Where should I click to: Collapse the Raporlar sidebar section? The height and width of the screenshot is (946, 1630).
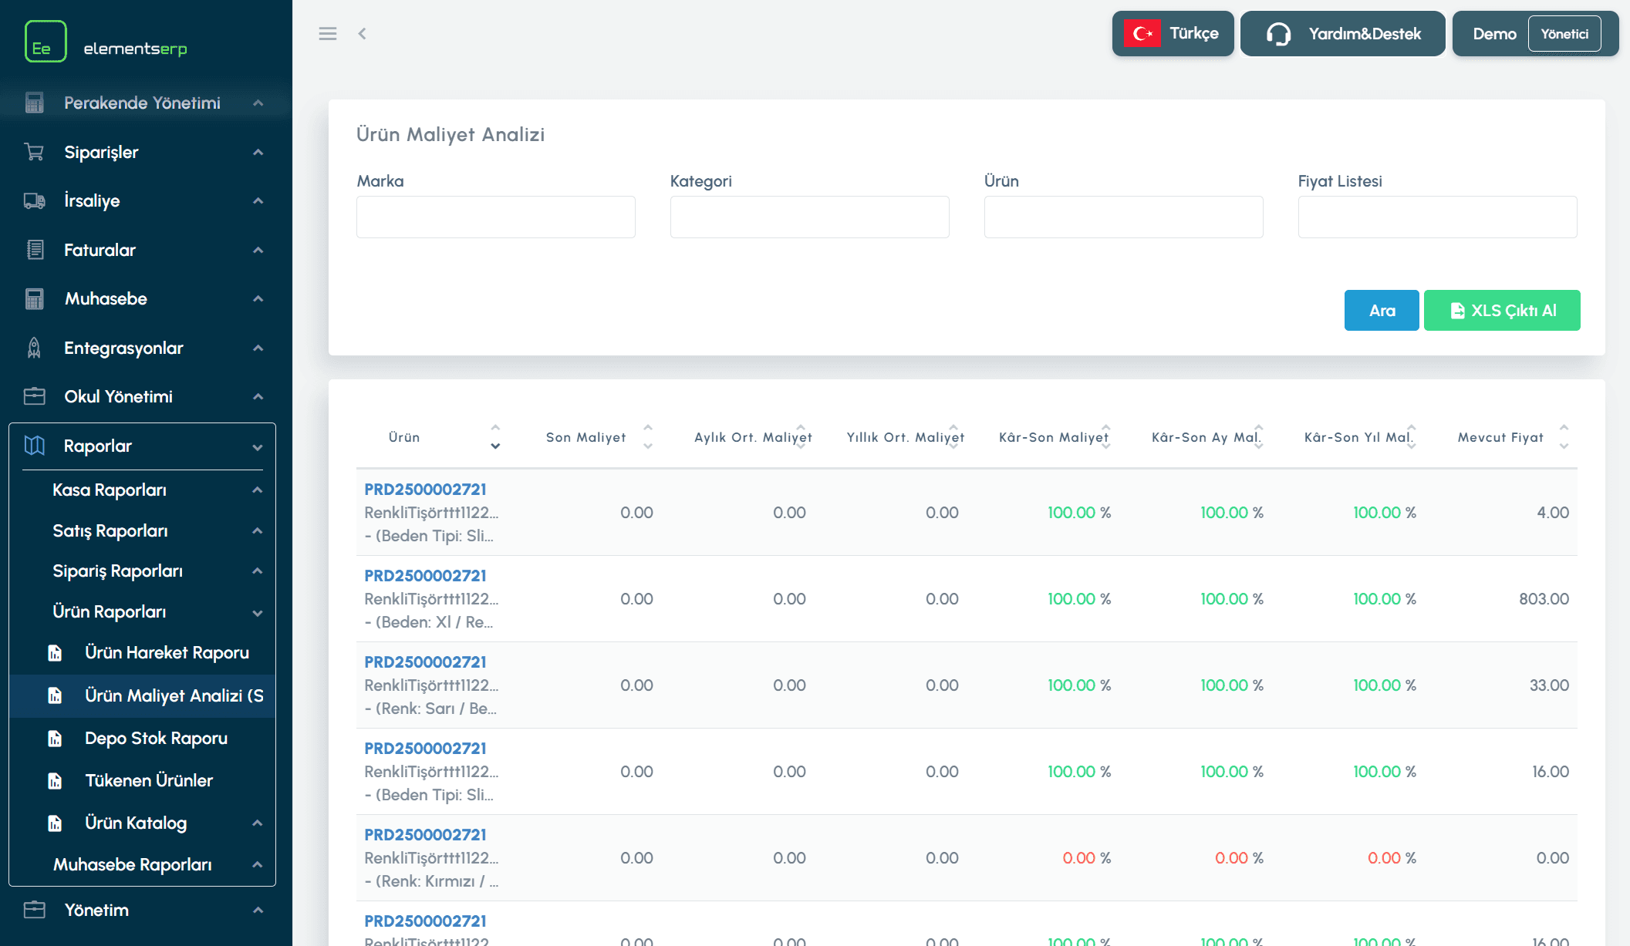tap(258, 447)
